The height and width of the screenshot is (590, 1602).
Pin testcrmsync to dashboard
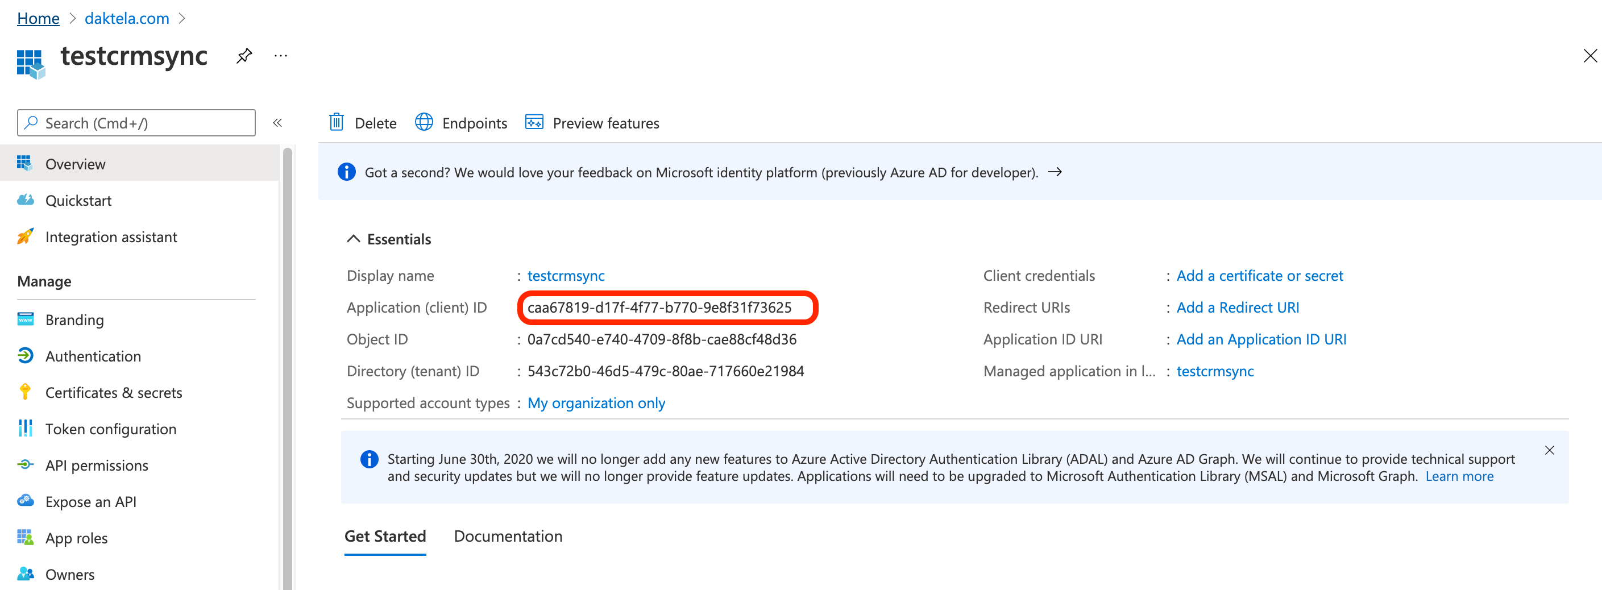[x=244, y=55]
